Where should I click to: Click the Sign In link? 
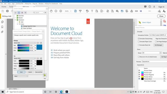[161, 7]
